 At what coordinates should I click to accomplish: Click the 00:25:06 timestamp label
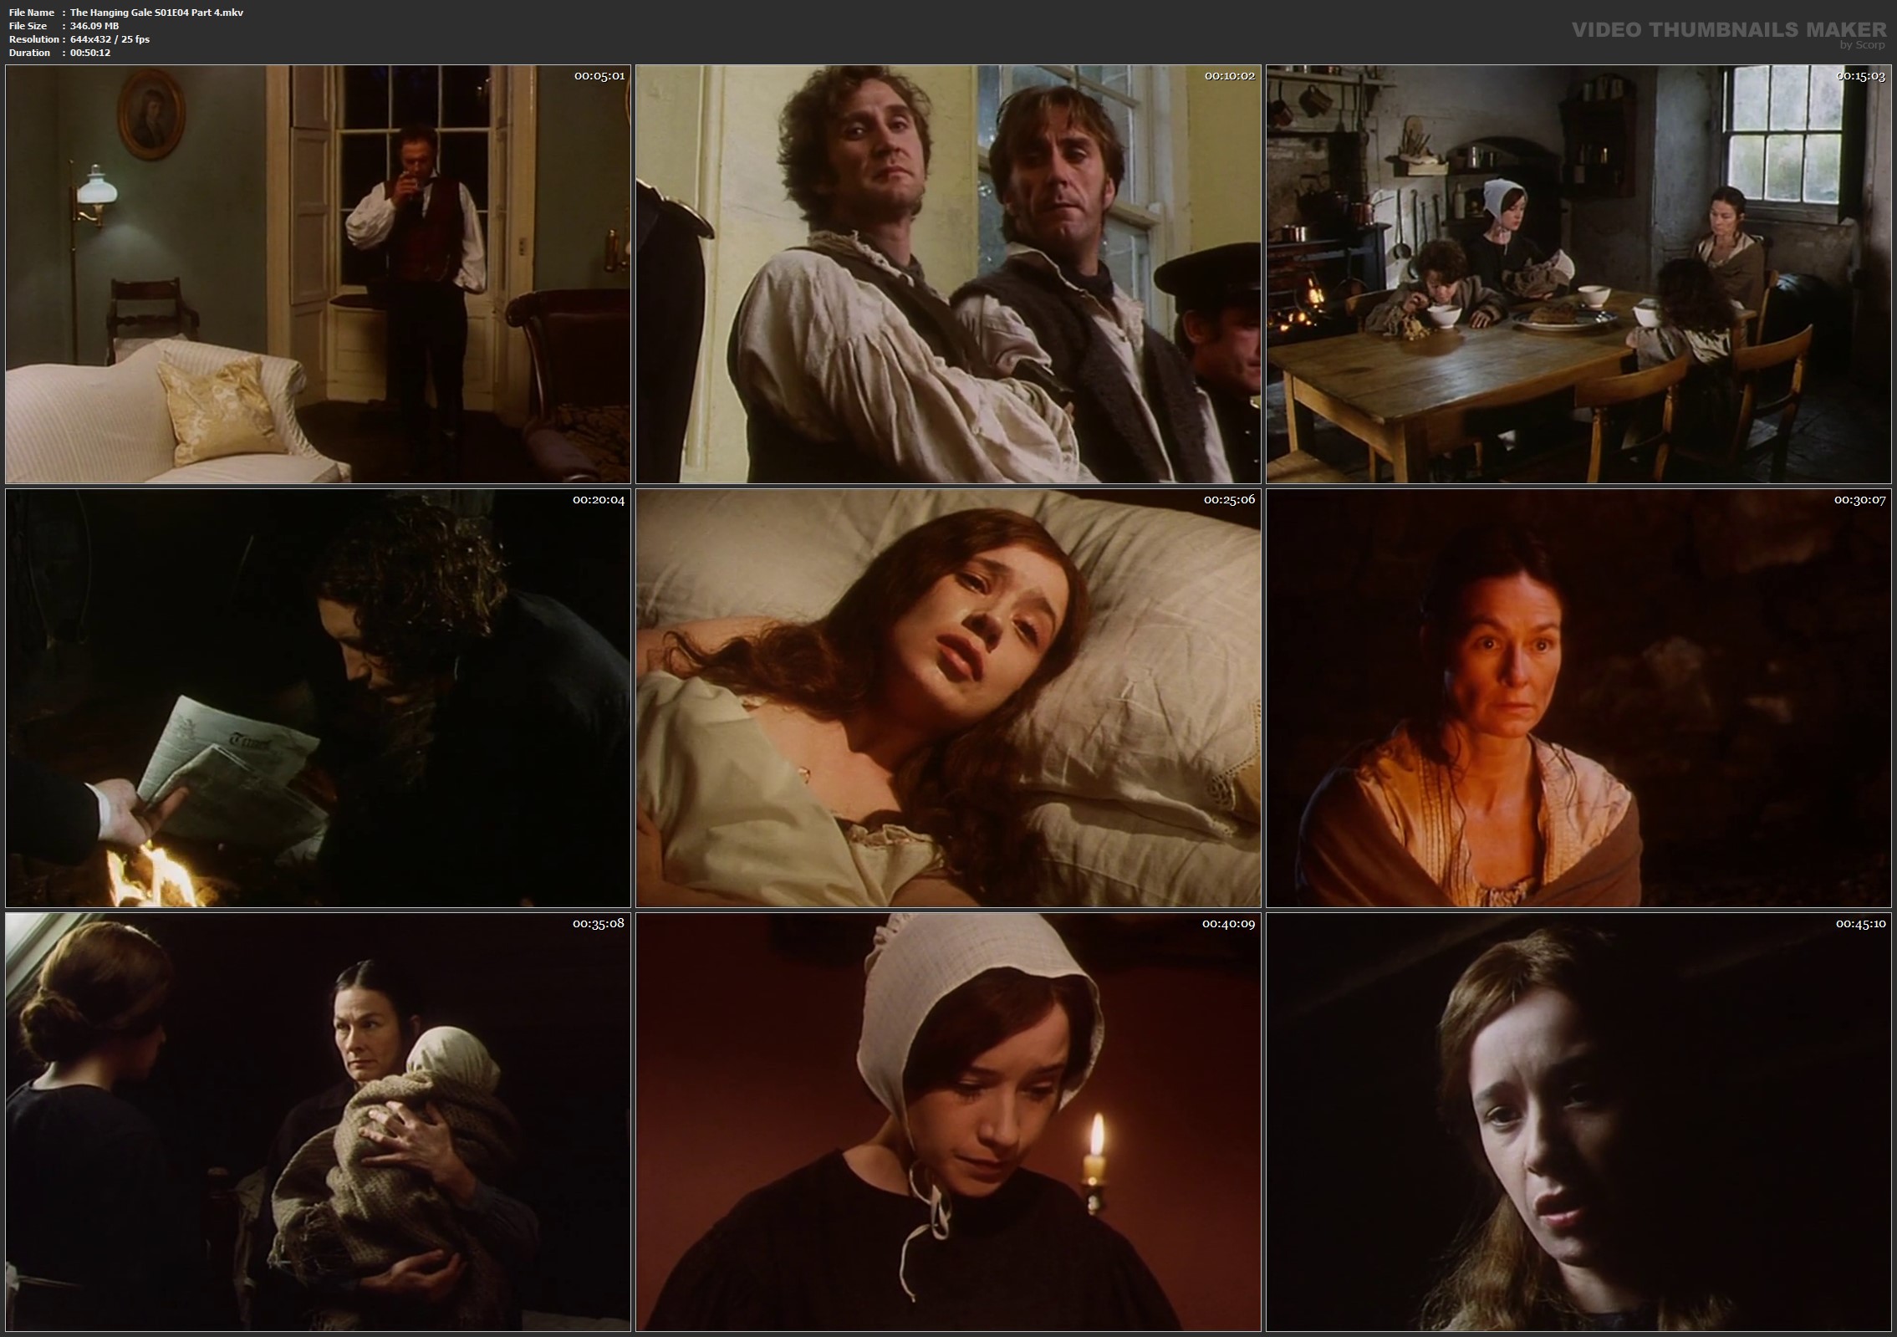tap(1229, 500)
